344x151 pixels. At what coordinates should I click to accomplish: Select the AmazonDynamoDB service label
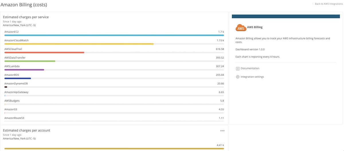(x=16, y=84)
